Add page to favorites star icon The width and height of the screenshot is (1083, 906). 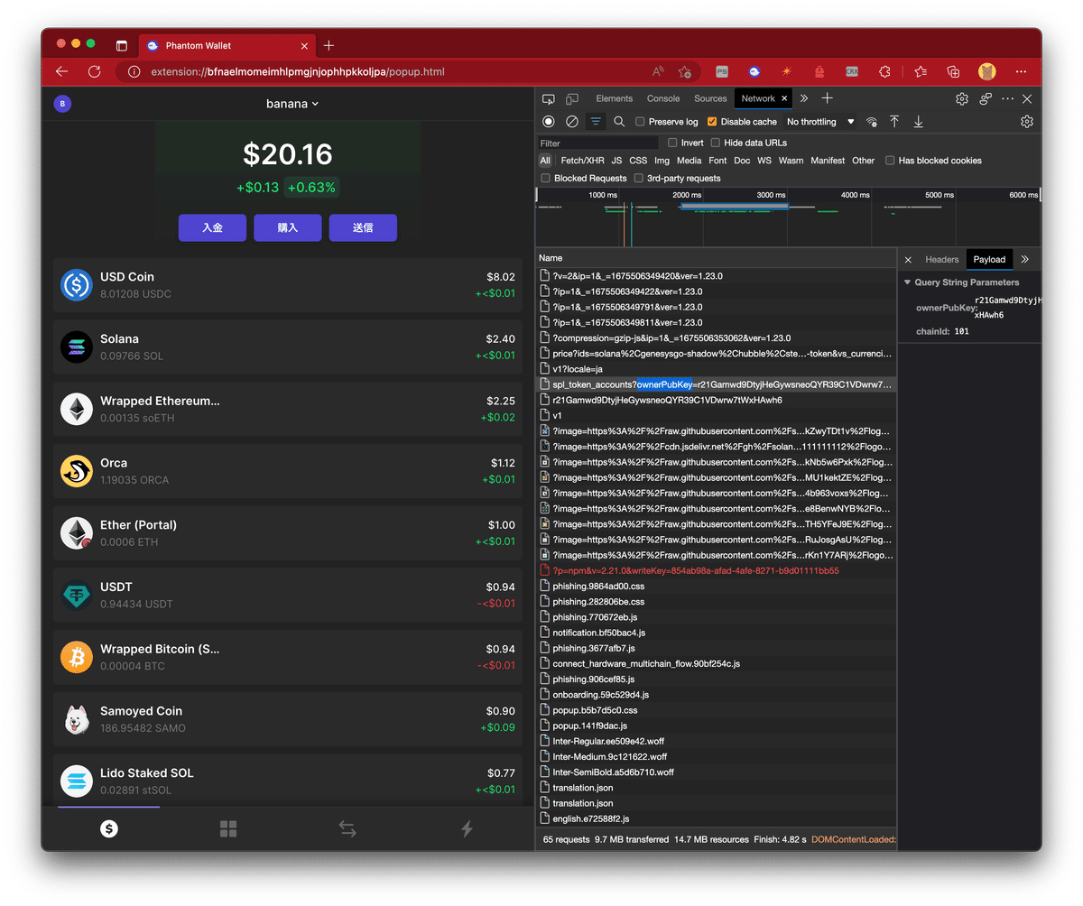coord(685,71)
